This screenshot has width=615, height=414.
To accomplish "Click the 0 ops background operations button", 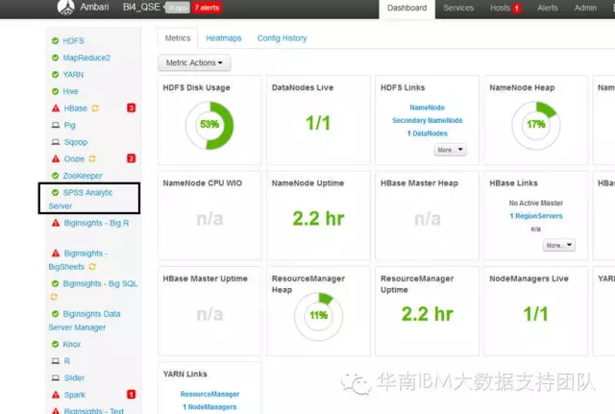I will coord(178,8).
